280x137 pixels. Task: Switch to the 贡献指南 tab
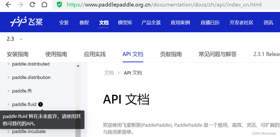[x=171, y=54]
